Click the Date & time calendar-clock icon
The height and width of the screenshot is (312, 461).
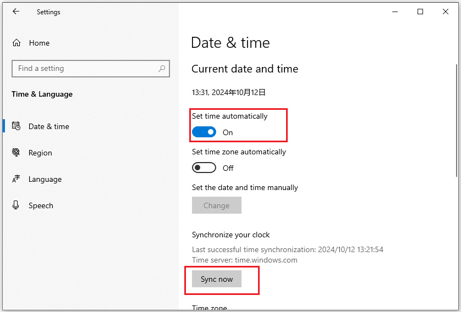coord(17,126)
